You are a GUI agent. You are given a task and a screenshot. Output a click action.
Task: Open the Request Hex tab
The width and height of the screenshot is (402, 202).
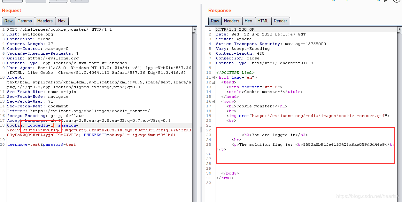coord(62,21)
